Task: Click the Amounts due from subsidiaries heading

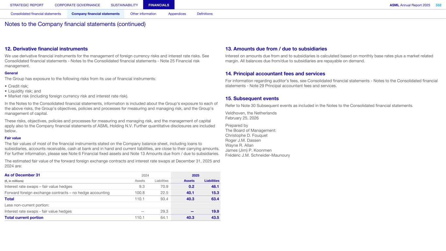Action: pos(276,49)
